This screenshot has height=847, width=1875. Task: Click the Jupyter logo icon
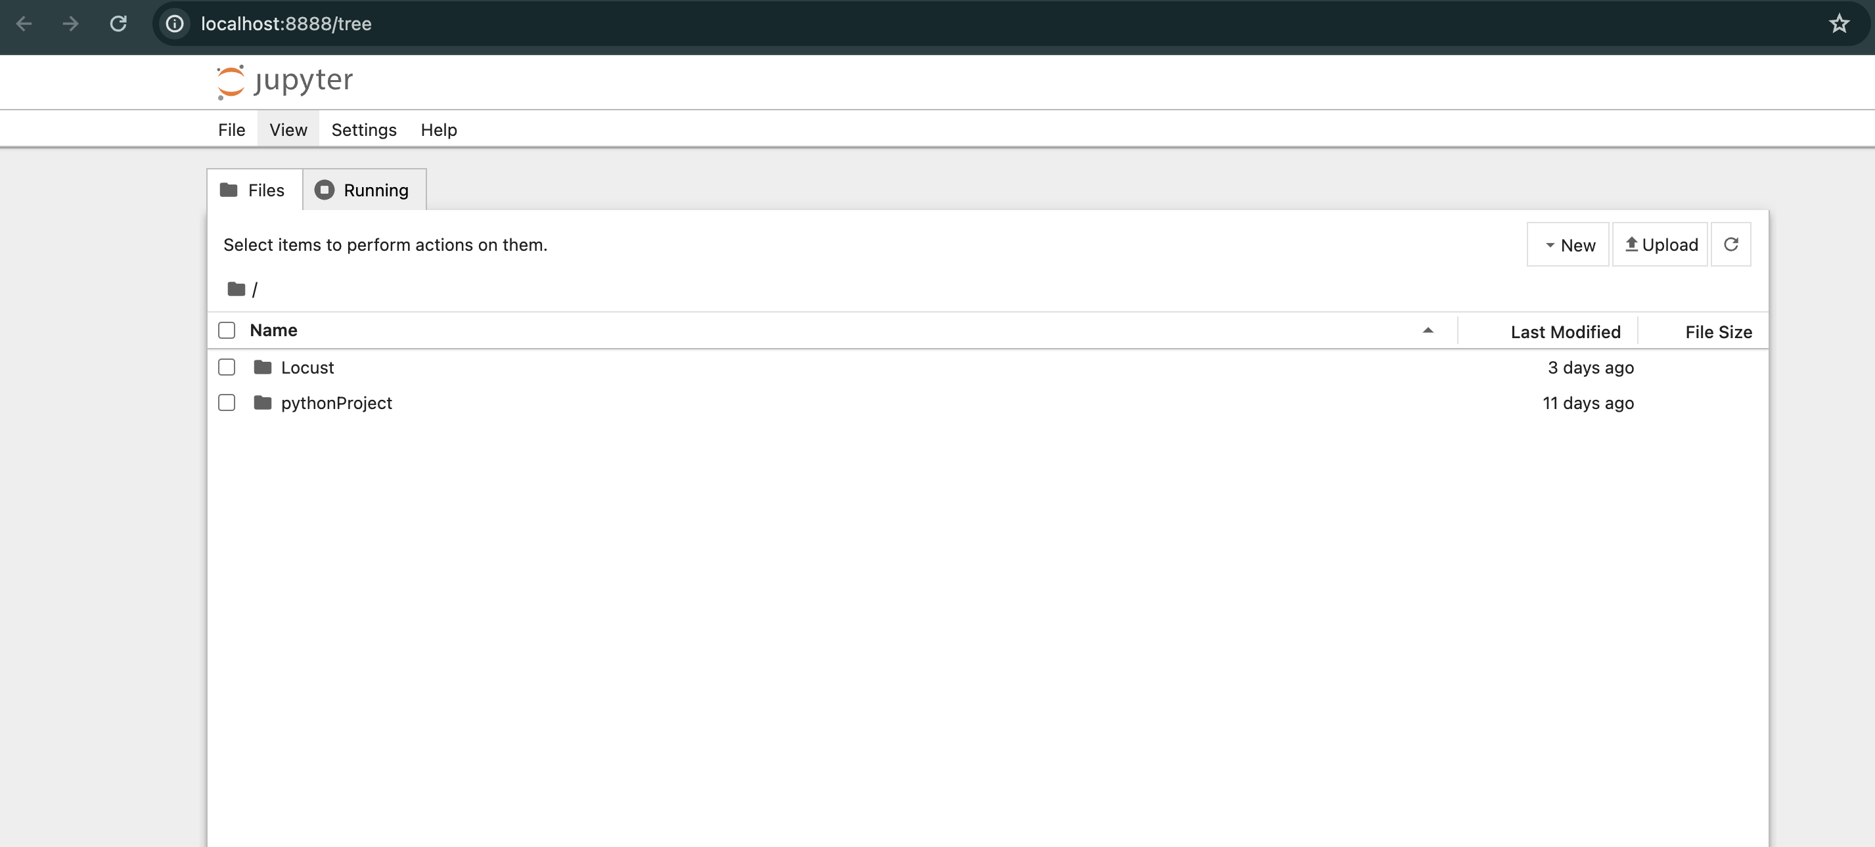231,81
